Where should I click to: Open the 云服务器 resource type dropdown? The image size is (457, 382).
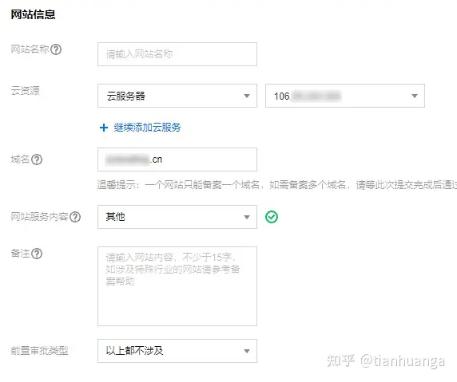tap(177, 96)
